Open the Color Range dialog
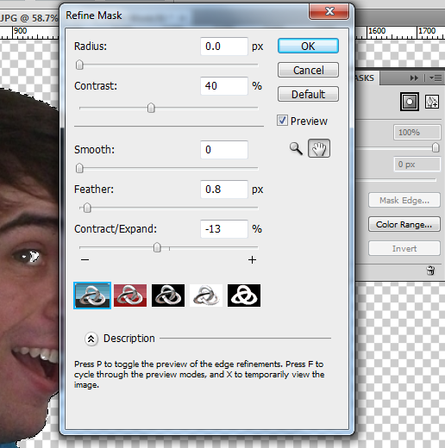The height and width of the screenshot is (448, 445). point(404,224)
